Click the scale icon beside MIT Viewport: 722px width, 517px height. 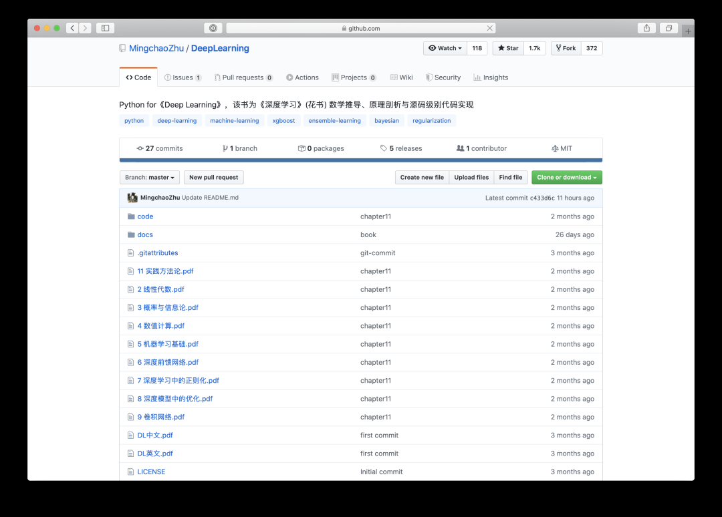click(555, 148)
